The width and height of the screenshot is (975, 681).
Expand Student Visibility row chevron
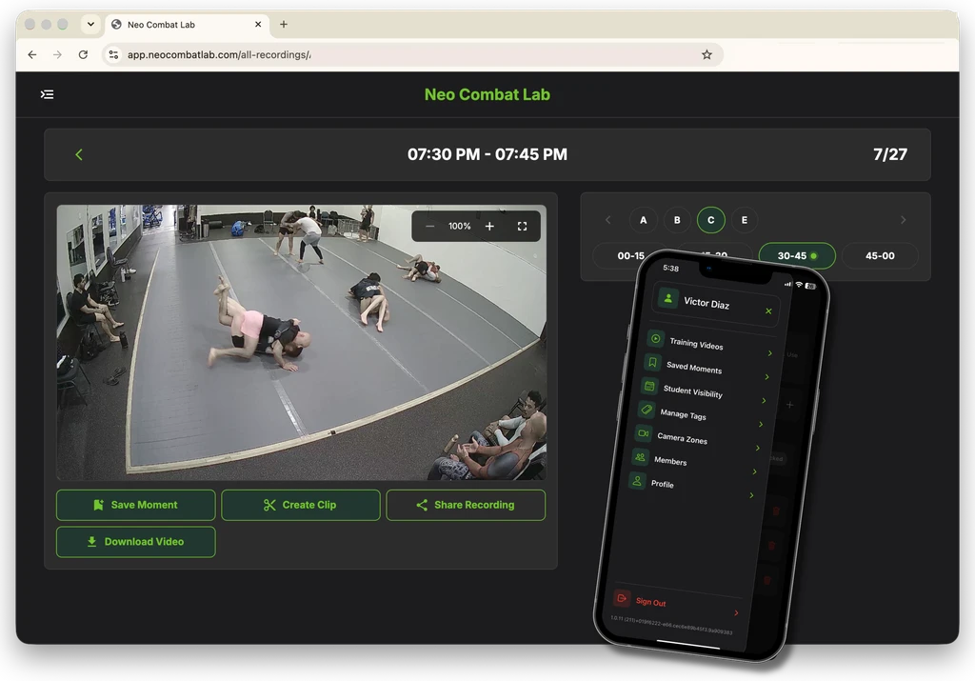[x=764, y=401]
